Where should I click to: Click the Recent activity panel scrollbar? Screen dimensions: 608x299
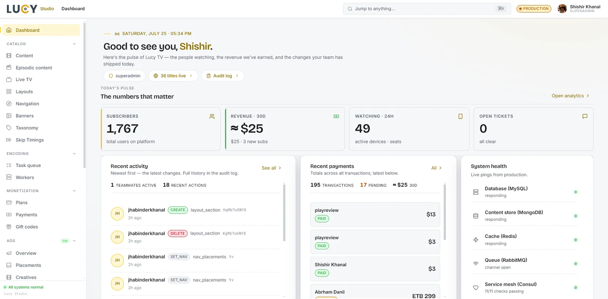[x=284, y=212]
